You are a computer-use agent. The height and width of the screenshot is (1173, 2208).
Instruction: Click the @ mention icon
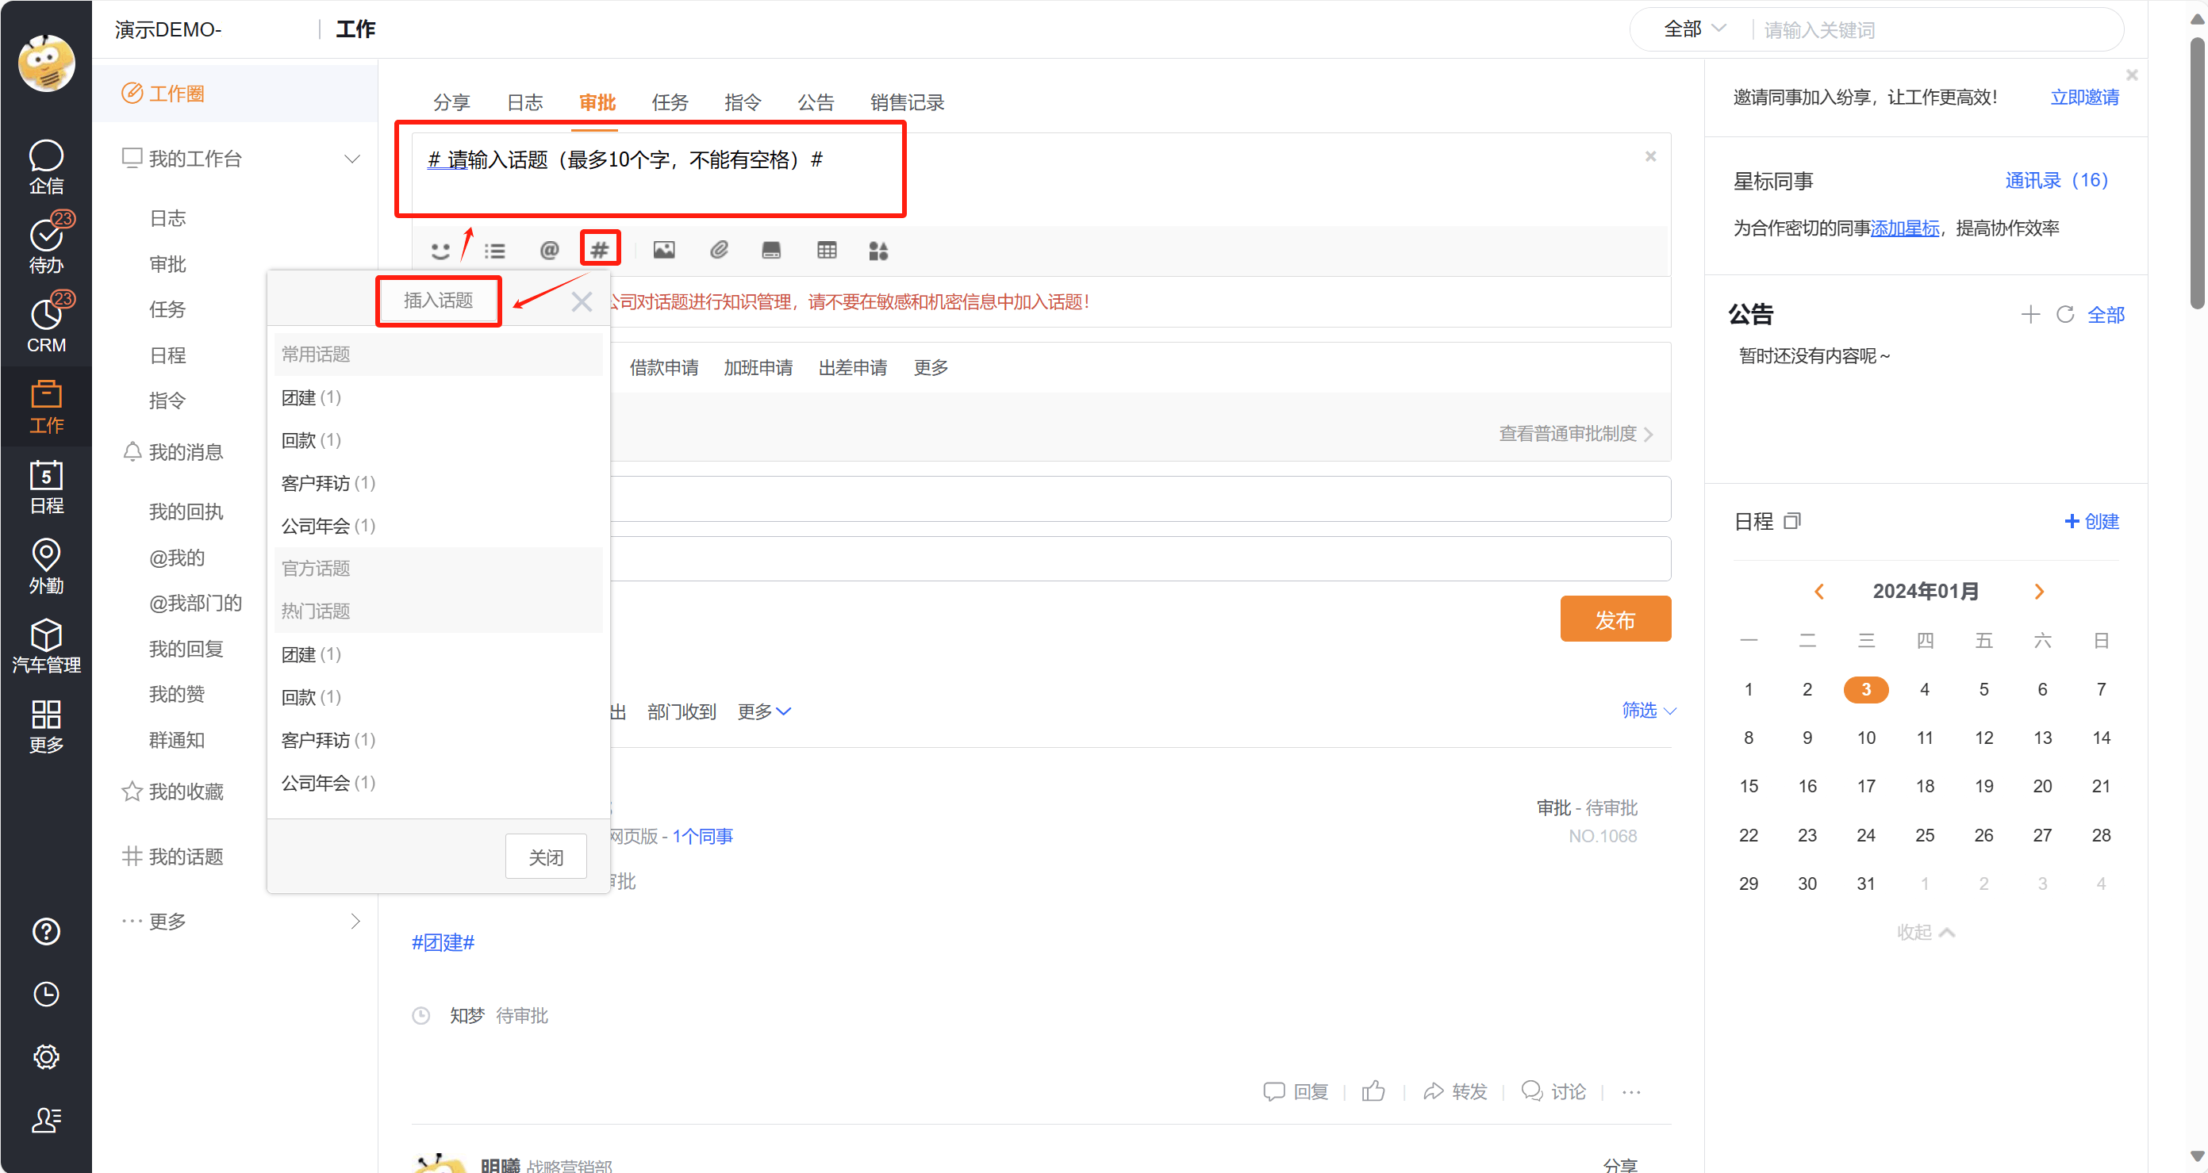click(548, 250)
